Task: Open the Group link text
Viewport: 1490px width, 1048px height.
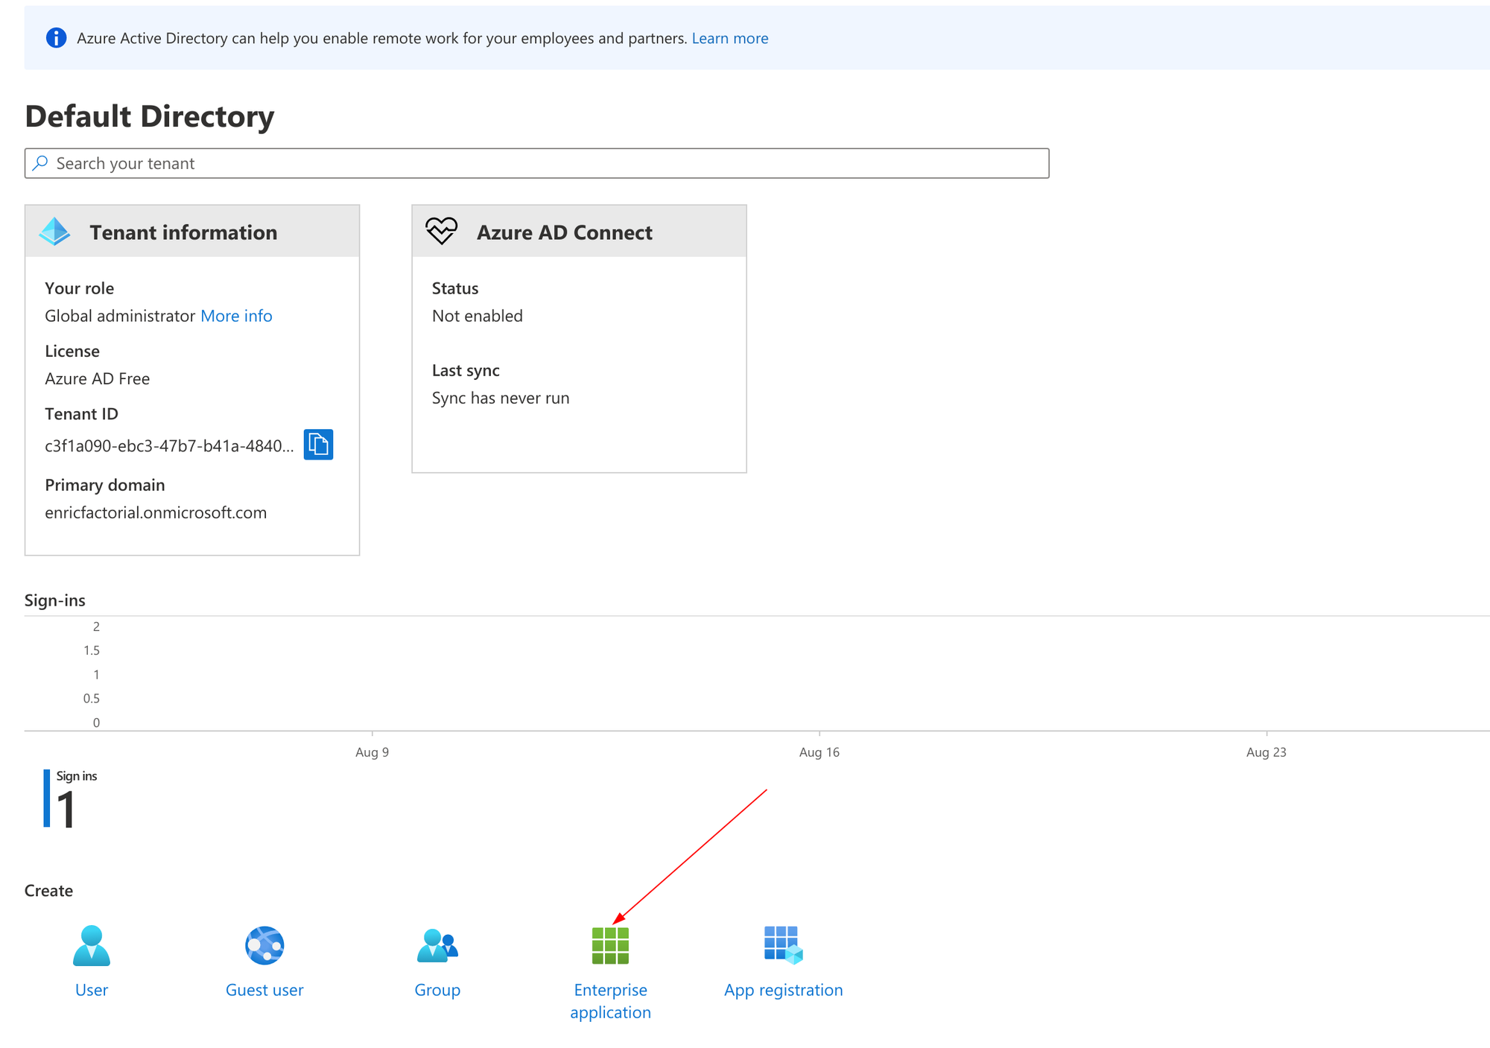Action: [437, 990]
